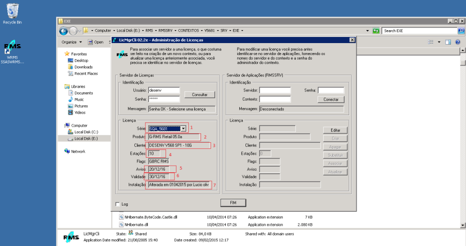Toggle the preview pane icon in Explorer
The image size is (466, 246).
click(x=448, y=42)
